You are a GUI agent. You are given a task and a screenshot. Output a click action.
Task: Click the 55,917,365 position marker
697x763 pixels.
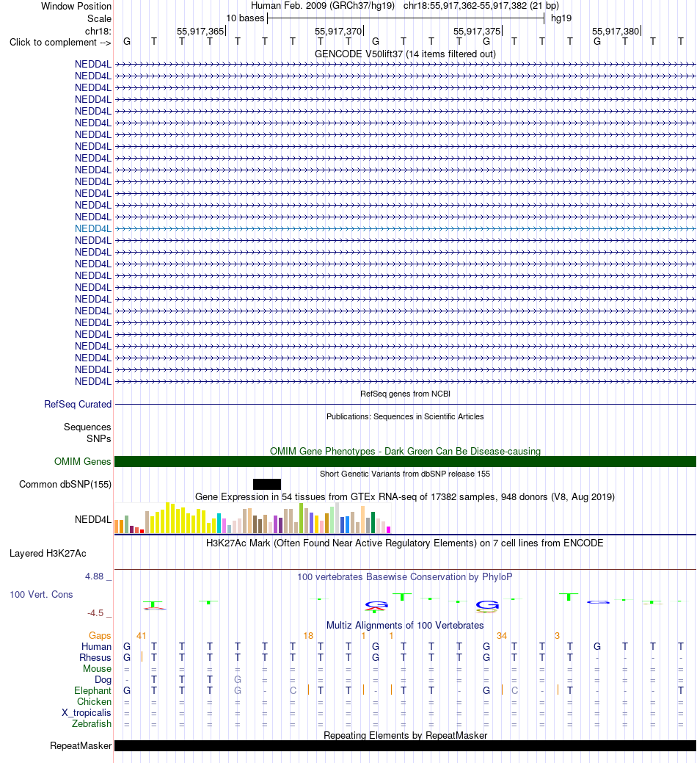coord(200,31)
